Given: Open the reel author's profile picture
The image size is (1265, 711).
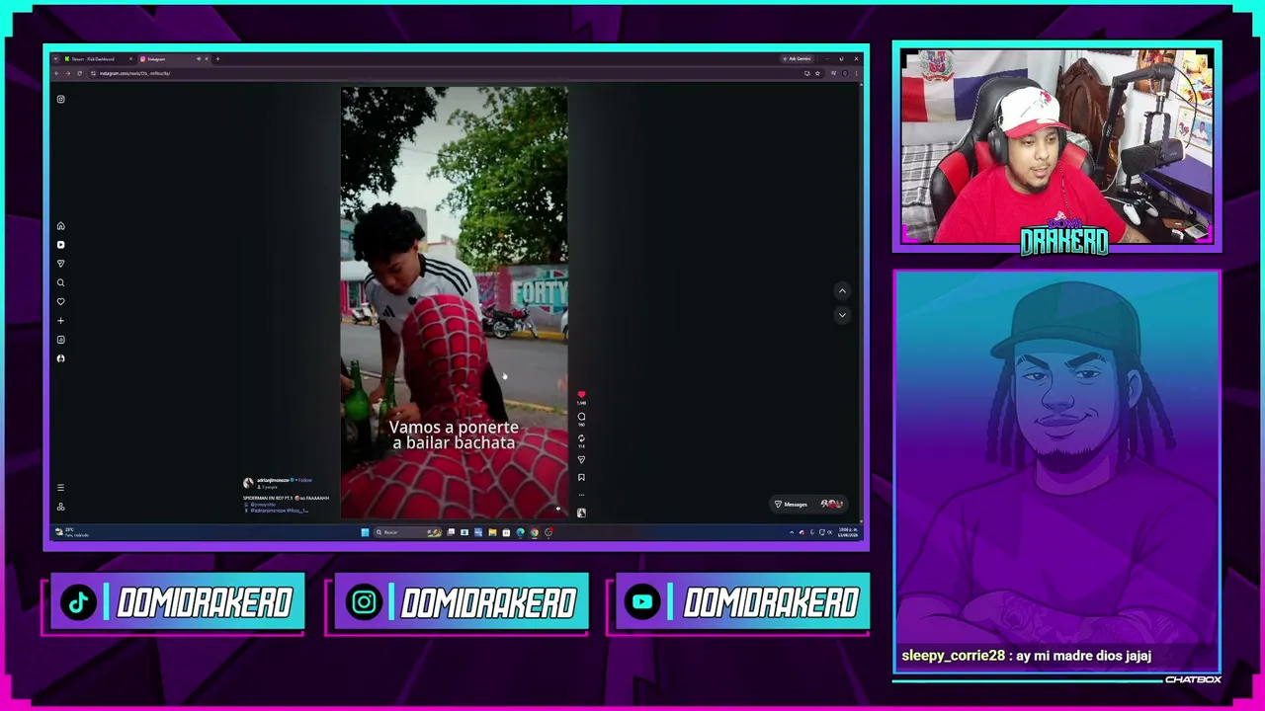Looking at the screenshot, I should tap(248, 483).
